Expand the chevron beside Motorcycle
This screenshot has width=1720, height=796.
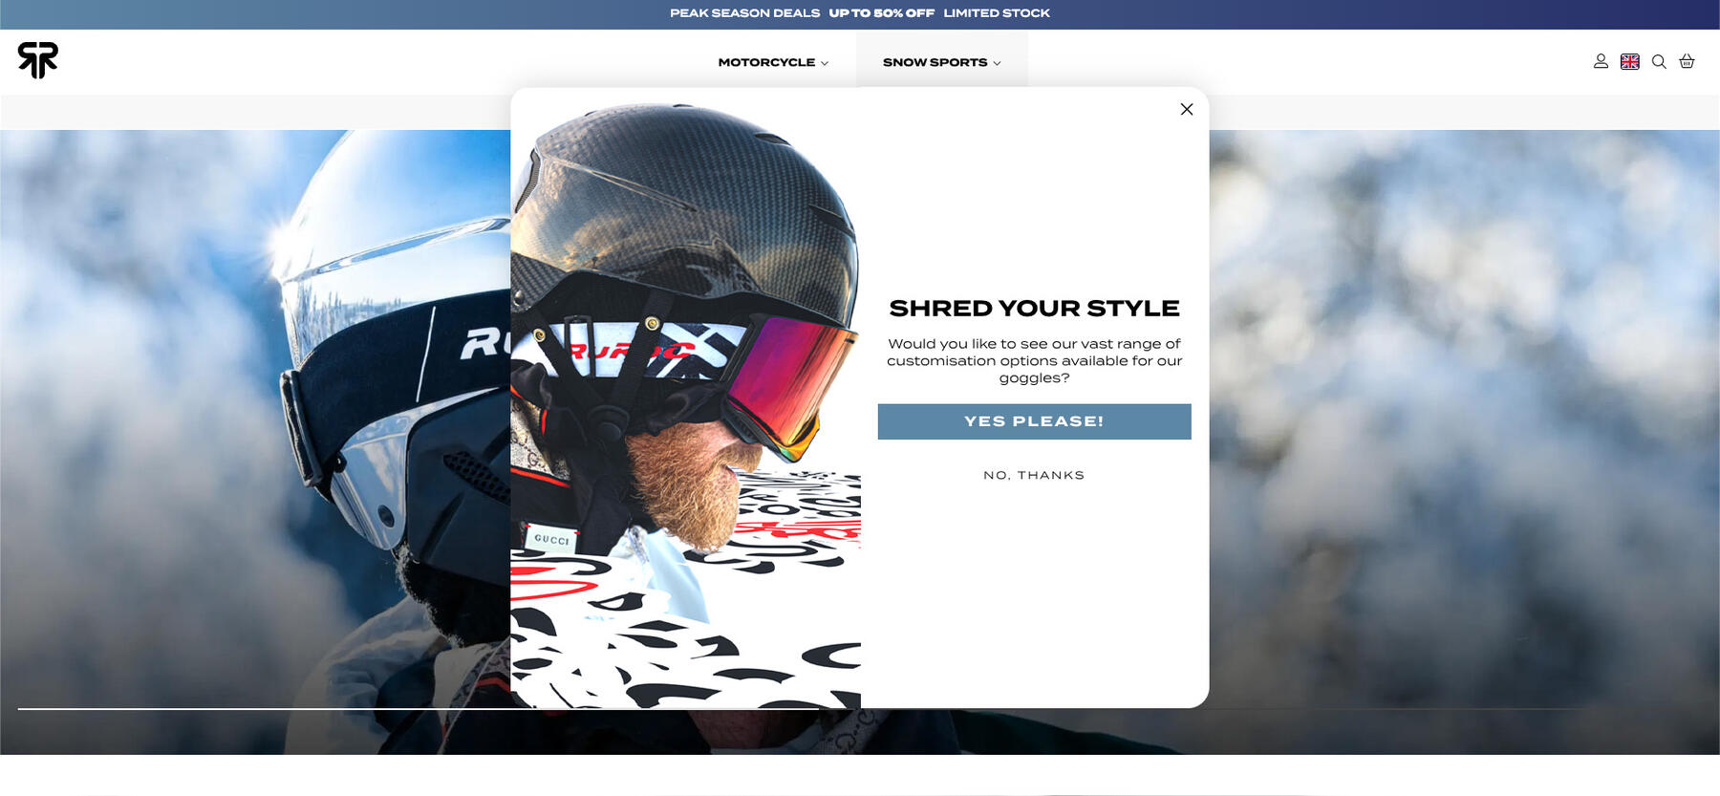tap(825, 63)
